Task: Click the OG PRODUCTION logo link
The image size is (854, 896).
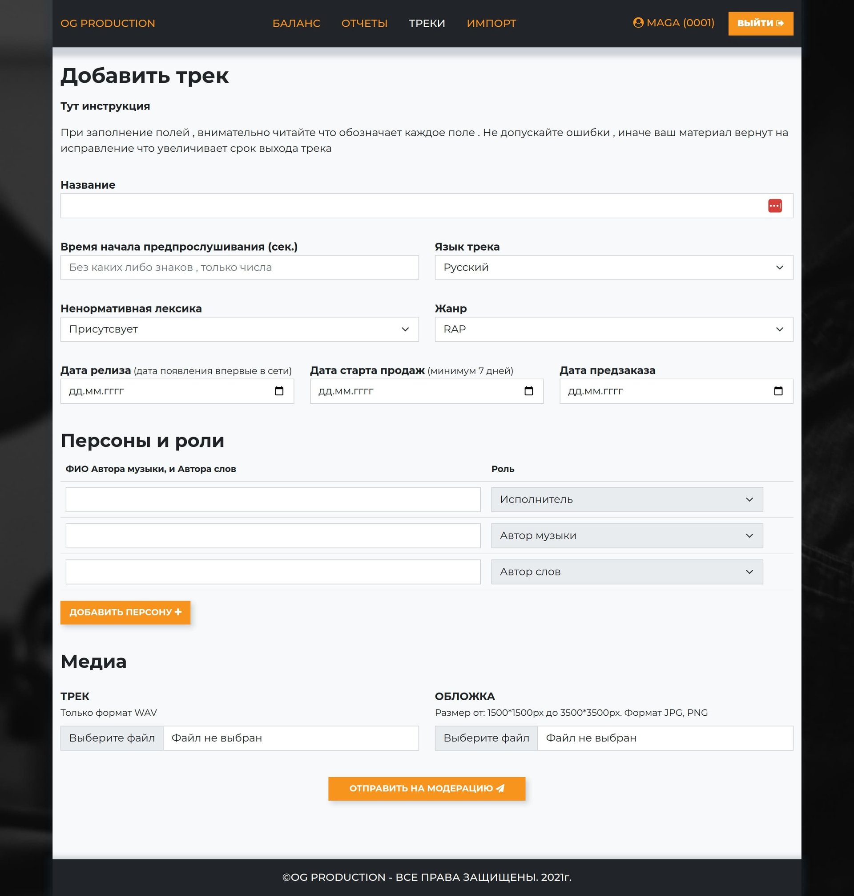Action: [x=108, y=23]
